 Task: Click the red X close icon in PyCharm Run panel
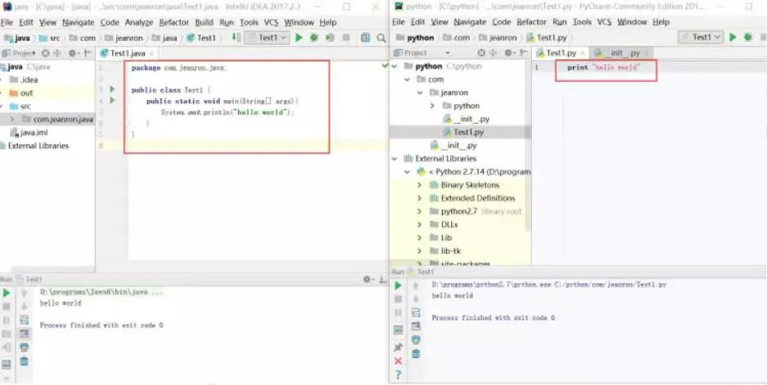tap(399, 361)
